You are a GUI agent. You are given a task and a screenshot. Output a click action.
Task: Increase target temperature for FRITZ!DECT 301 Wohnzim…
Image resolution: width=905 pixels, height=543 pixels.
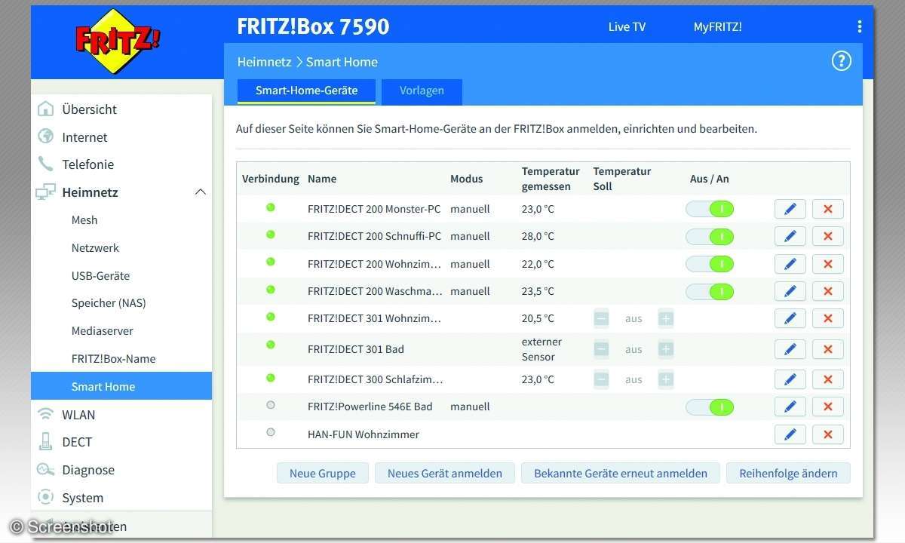coord(665,318)
